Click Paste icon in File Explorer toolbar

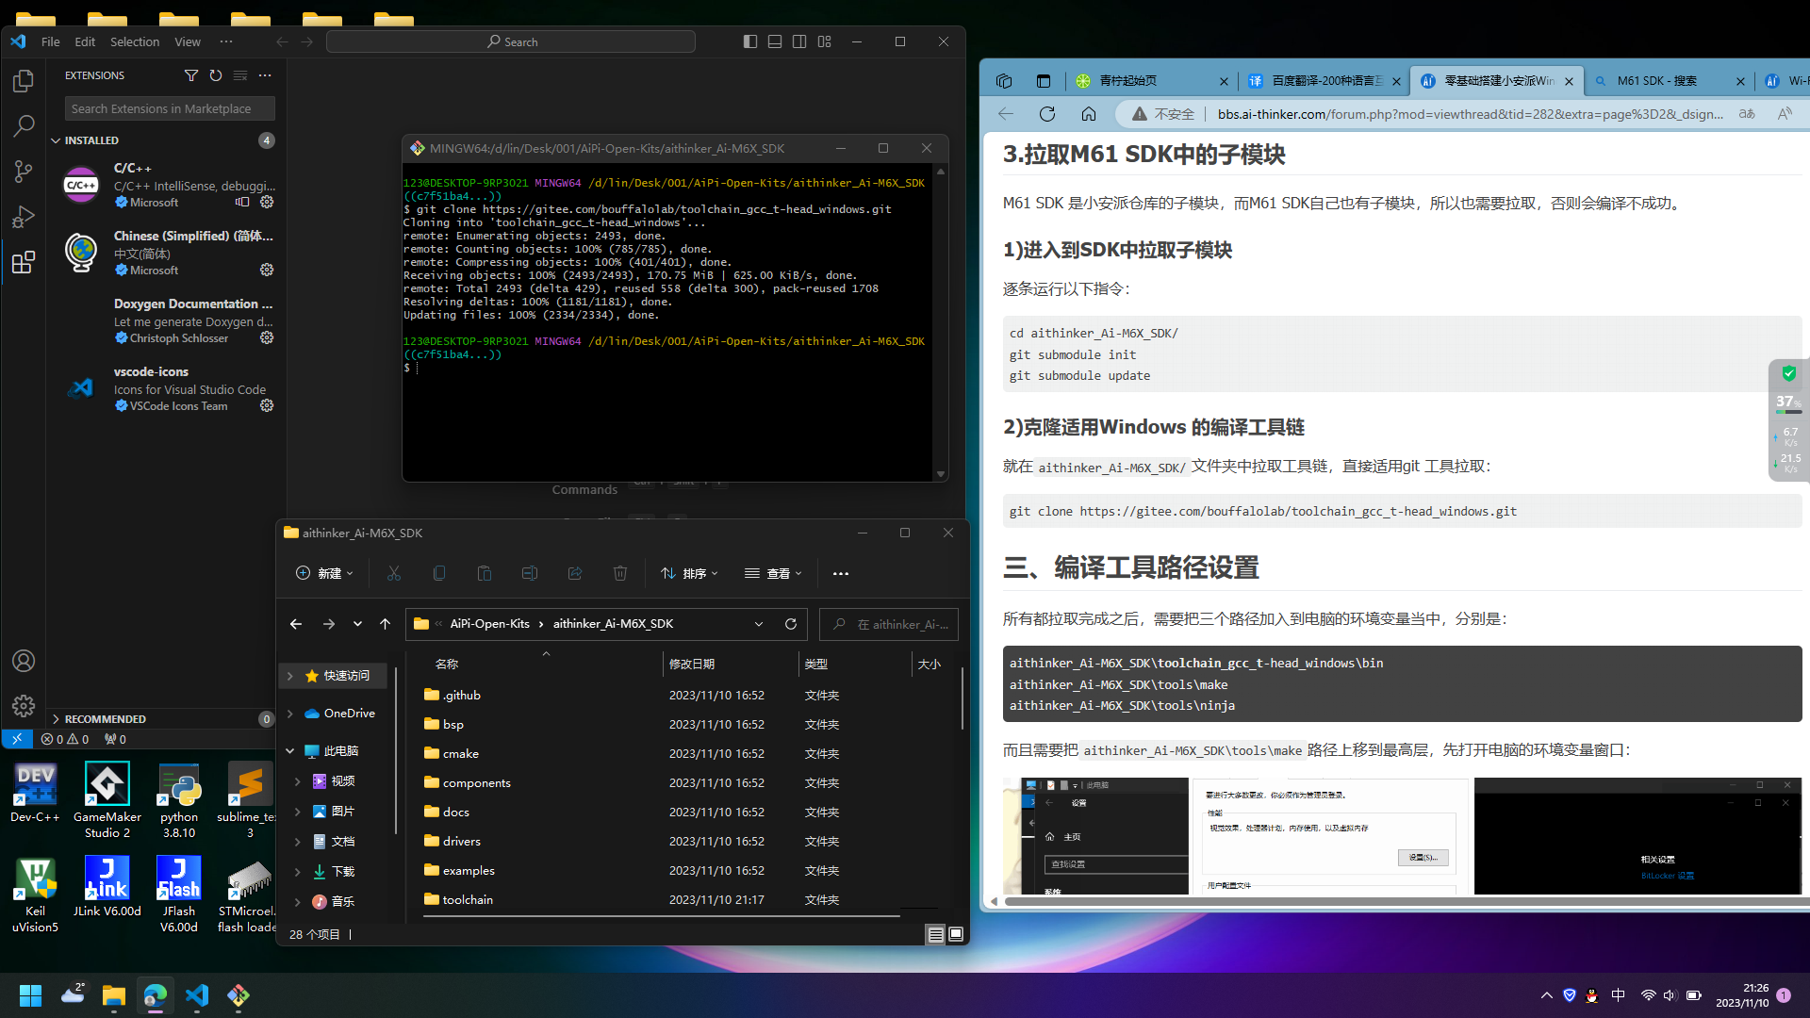[485, 573]
